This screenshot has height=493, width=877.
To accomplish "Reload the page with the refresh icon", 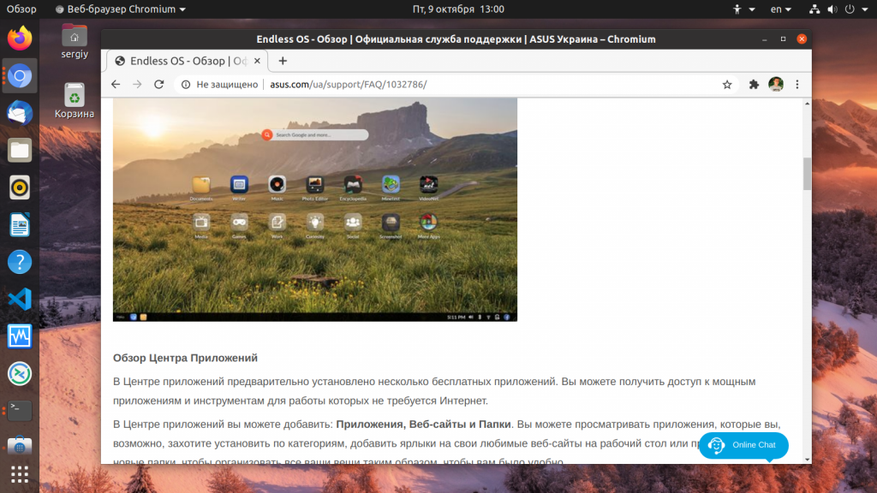I will [158, 85].
